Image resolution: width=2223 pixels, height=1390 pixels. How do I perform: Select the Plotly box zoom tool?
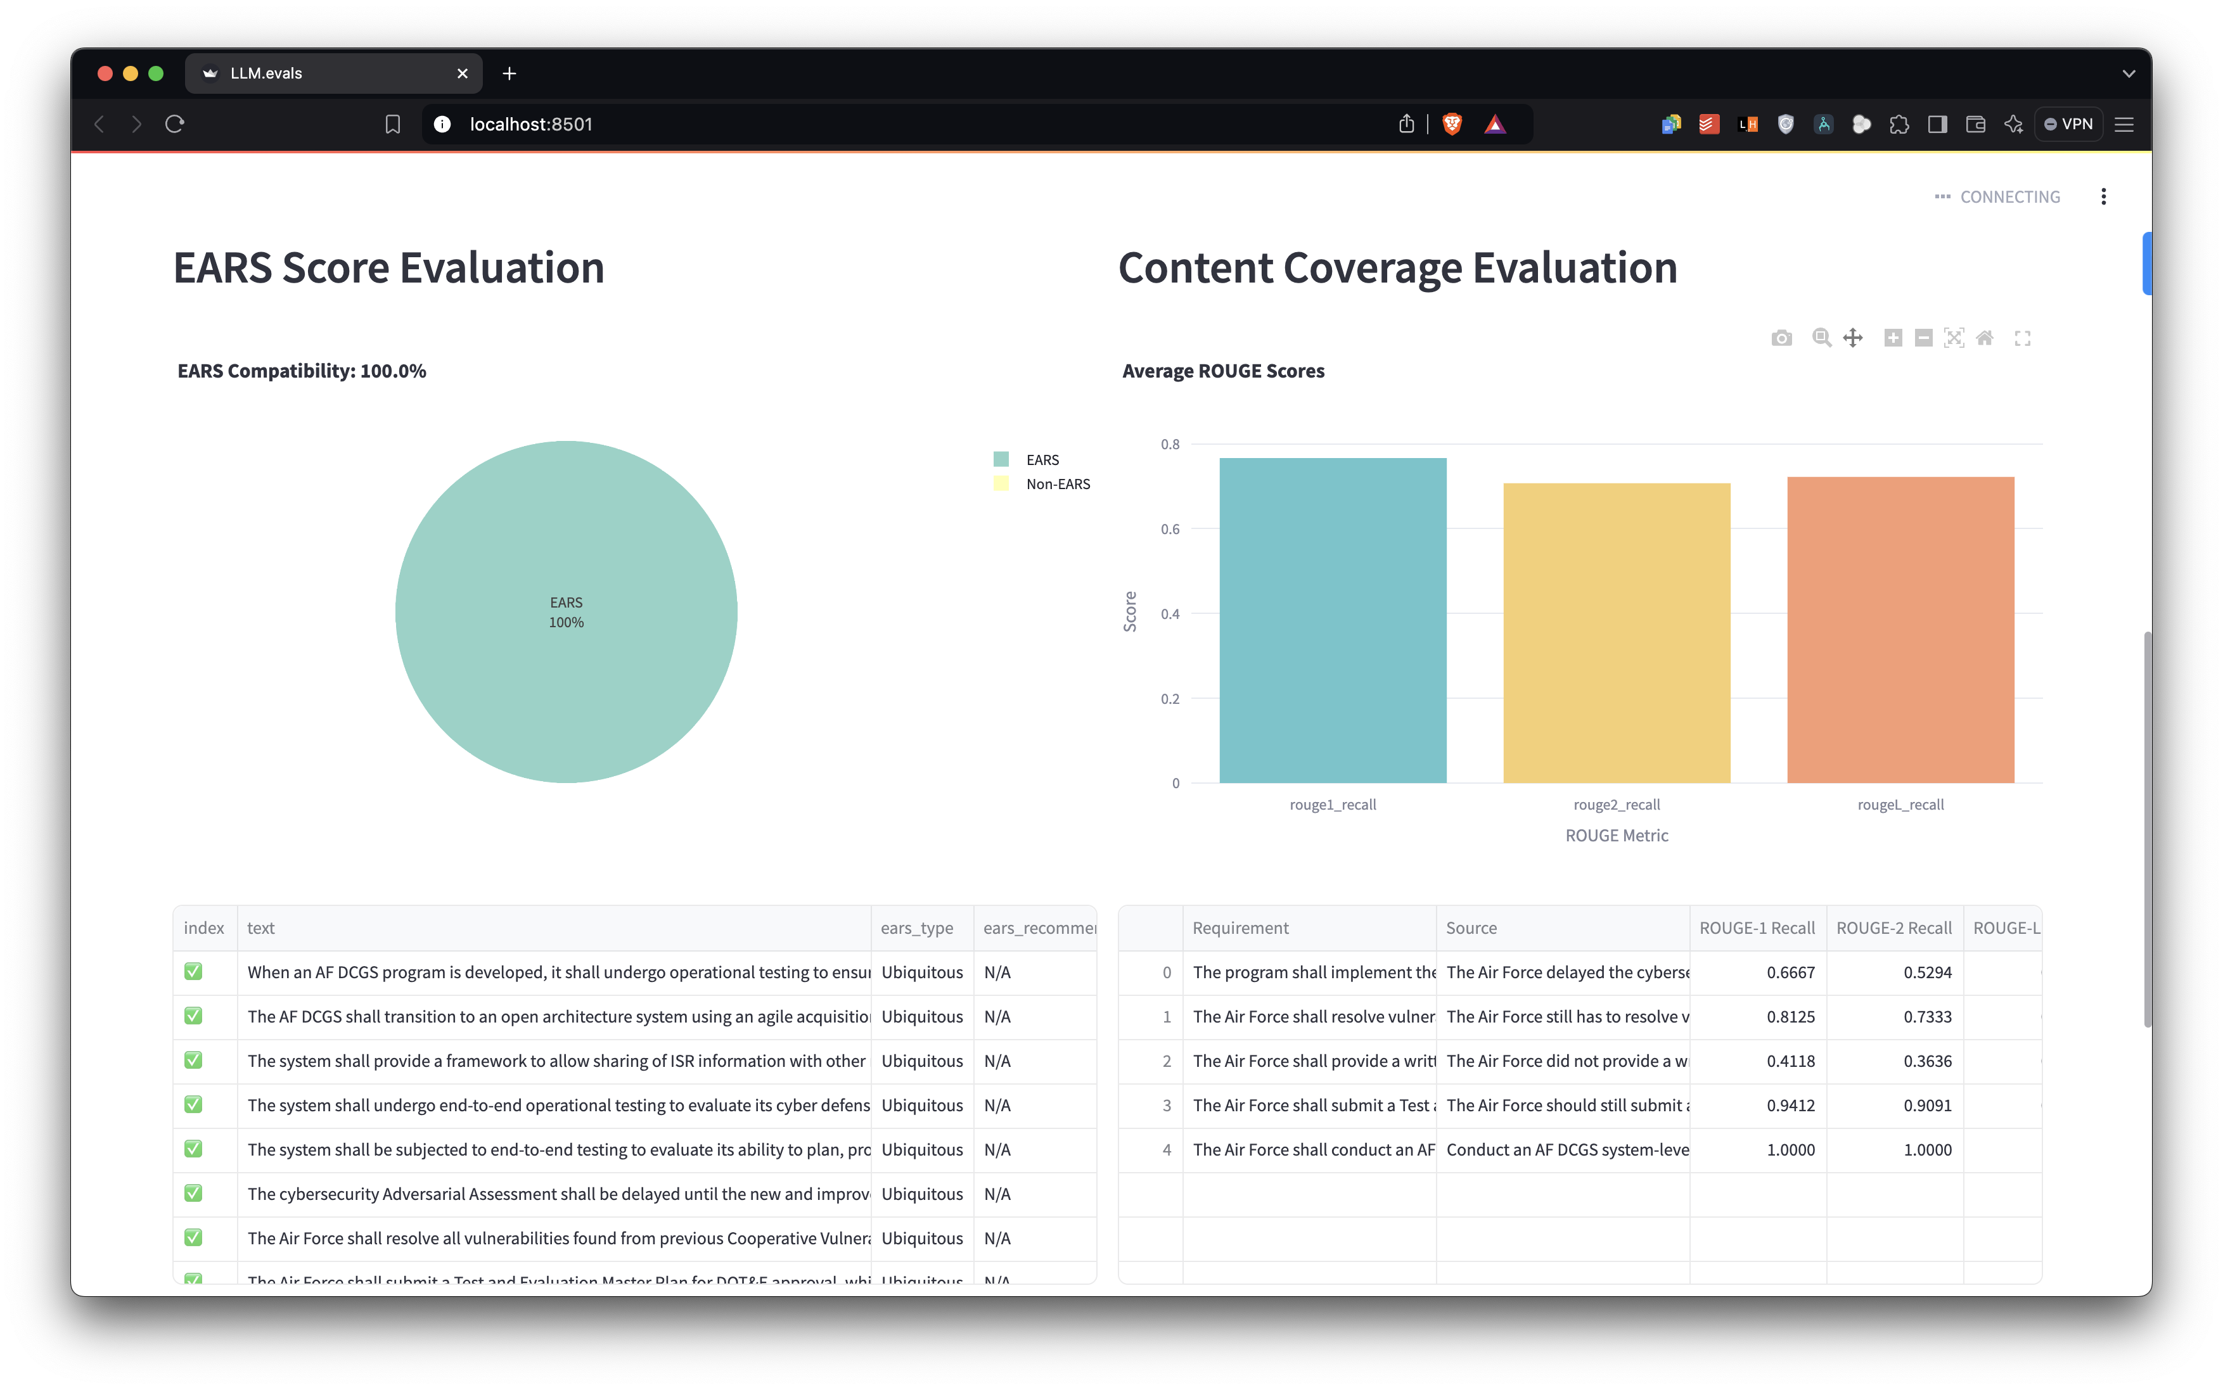[1821, 338]
